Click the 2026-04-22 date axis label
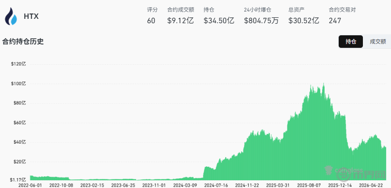Screen dimensions: 391x188 pyautogui.click(x=371, y=186)
